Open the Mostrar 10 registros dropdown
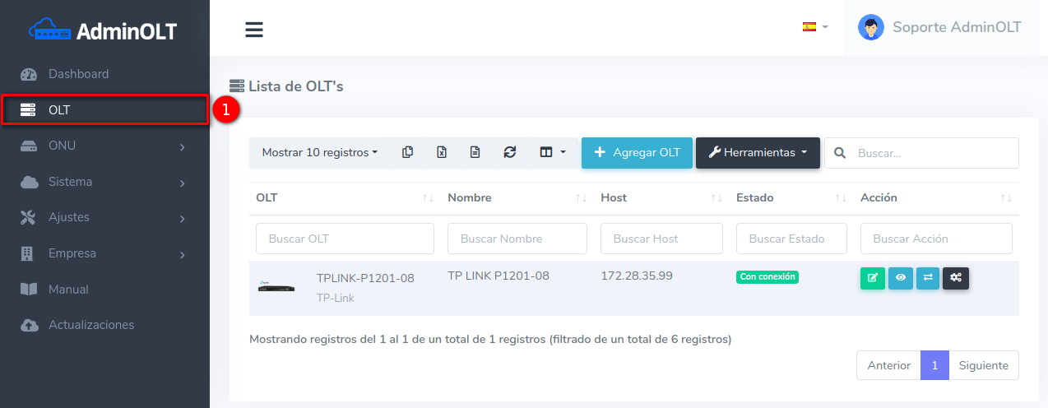 pos(319,152)
